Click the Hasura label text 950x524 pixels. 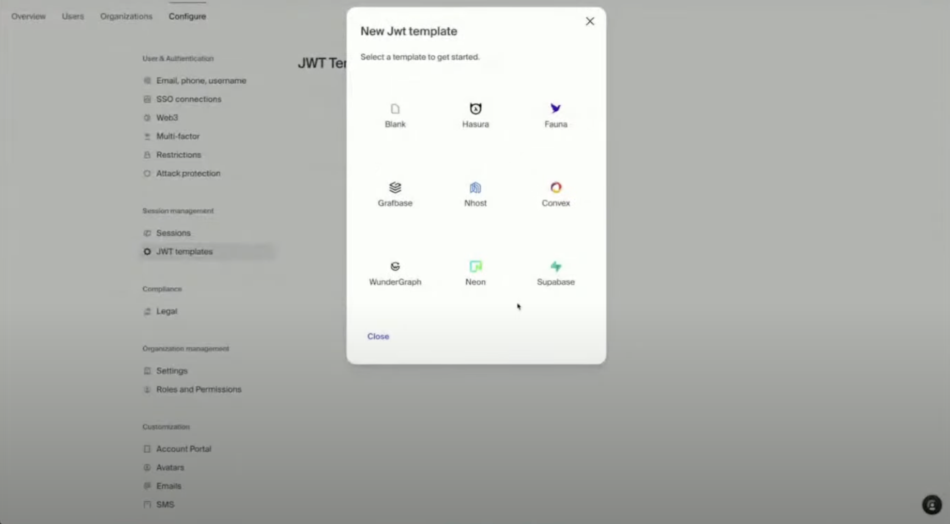tap(476, 125)
